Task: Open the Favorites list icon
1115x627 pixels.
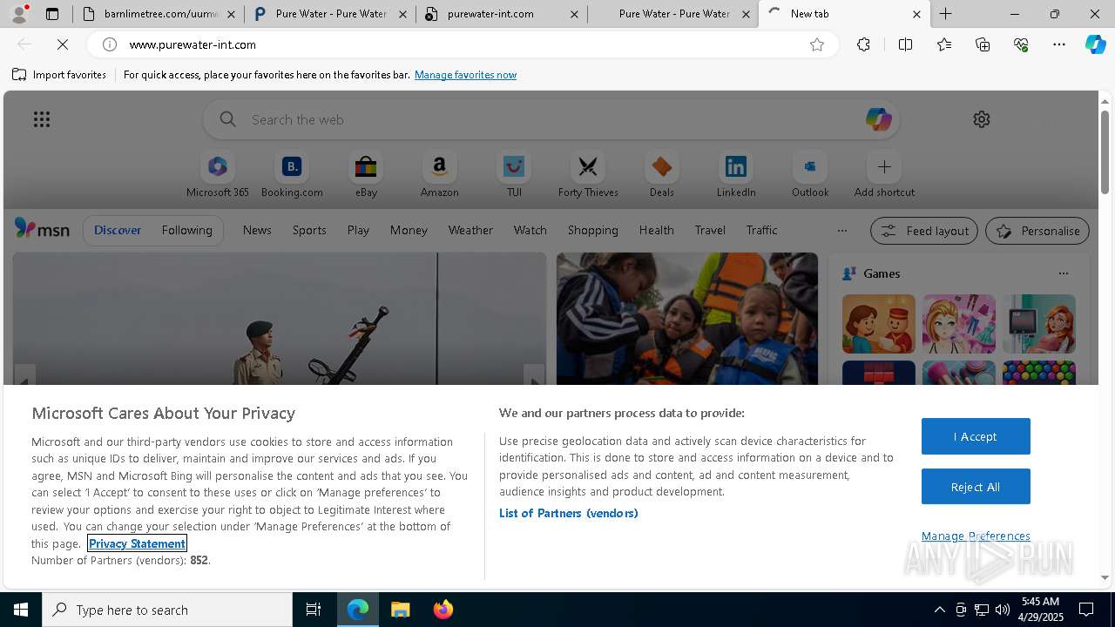Action: (x=944, y=44)
